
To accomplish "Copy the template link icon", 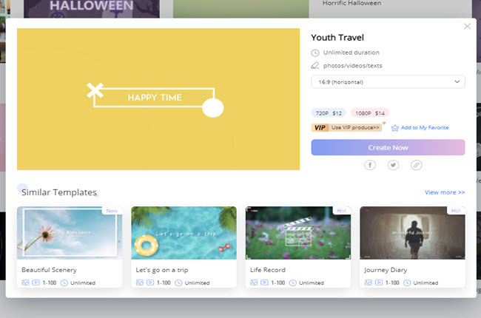I will click(417, 165).
